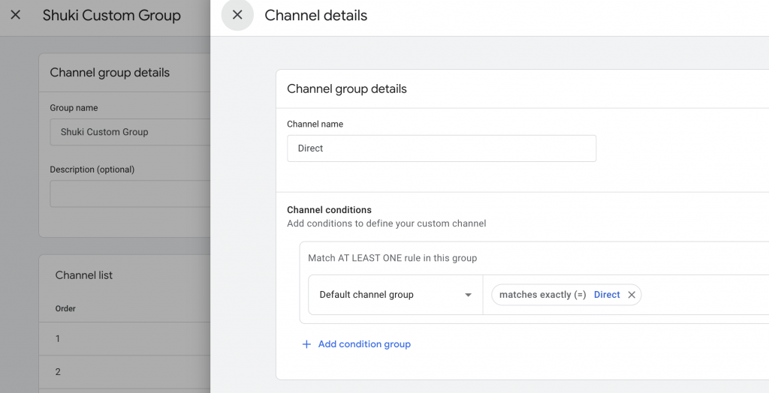Click the Channel list heading
This screenshot has height=393, width=769.
84,275
